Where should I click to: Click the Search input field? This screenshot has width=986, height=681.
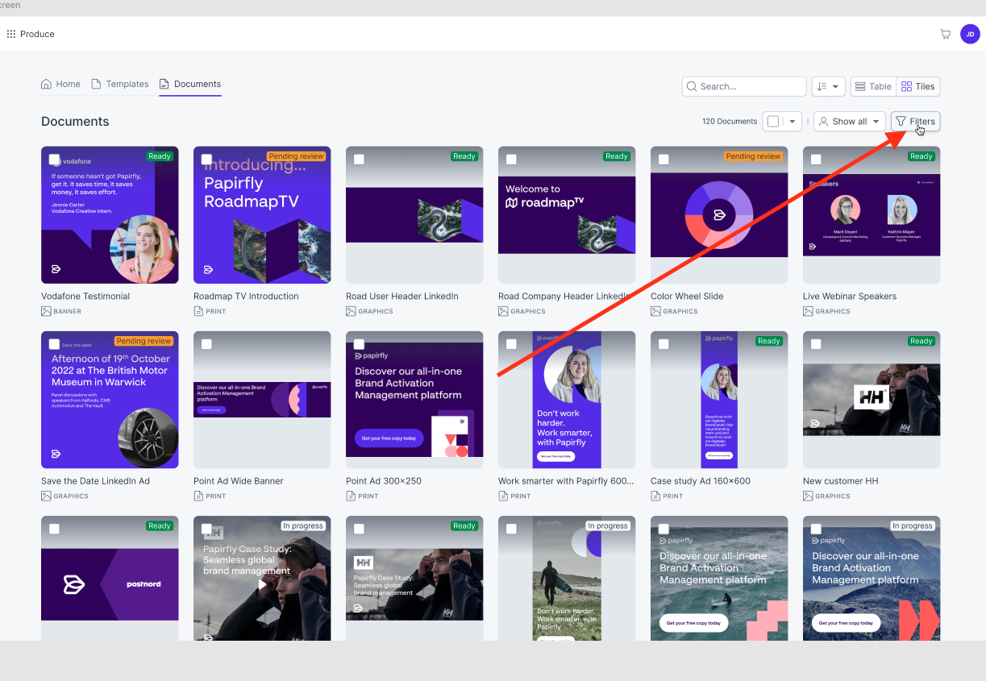click(744, 86)
